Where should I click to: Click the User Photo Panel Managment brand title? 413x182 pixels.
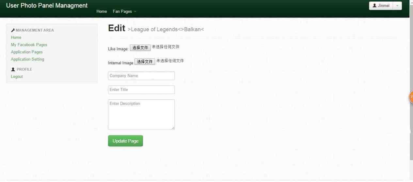[47, 6]
